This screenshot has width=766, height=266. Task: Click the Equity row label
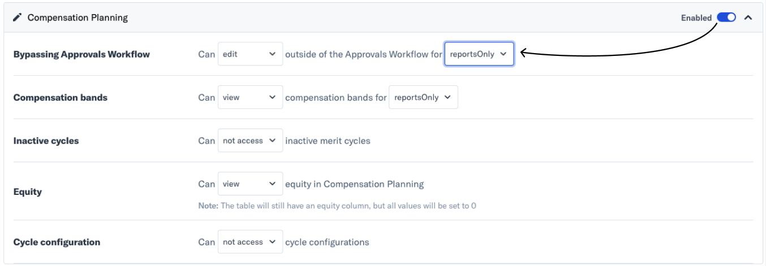28,191
